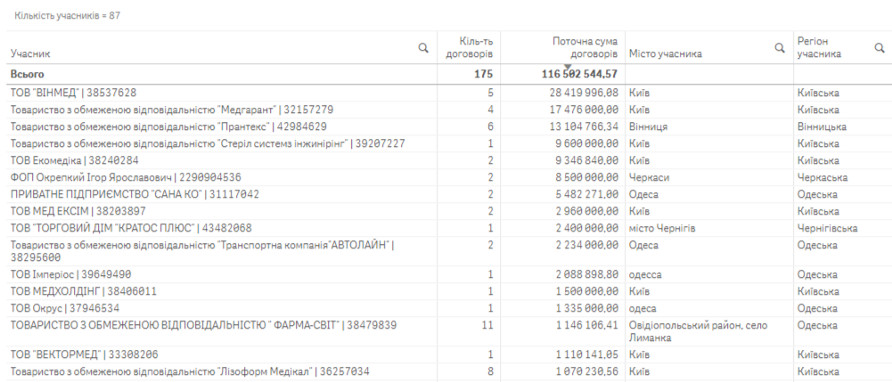
Task: Open search for Регіон учасника column
Action: click(880, 48)
